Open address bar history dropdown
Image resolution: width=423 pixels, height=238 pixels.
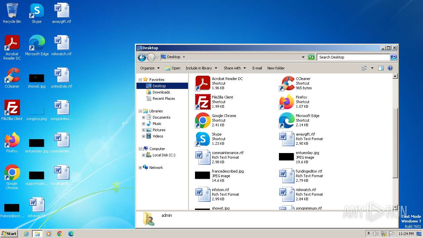click(x=303, y=57)
